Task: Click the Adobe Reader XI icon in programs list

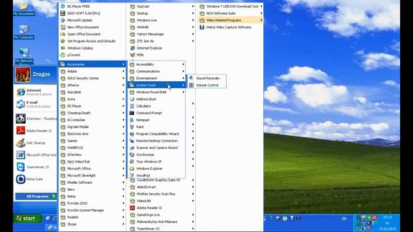Action: pos(132,208)
